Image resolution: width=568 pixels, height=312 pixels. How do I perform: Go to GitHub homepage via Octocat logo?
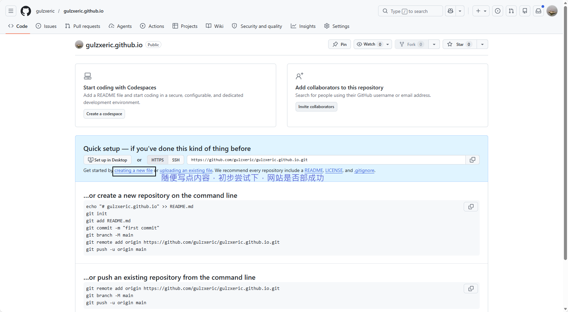coord(26,11)
